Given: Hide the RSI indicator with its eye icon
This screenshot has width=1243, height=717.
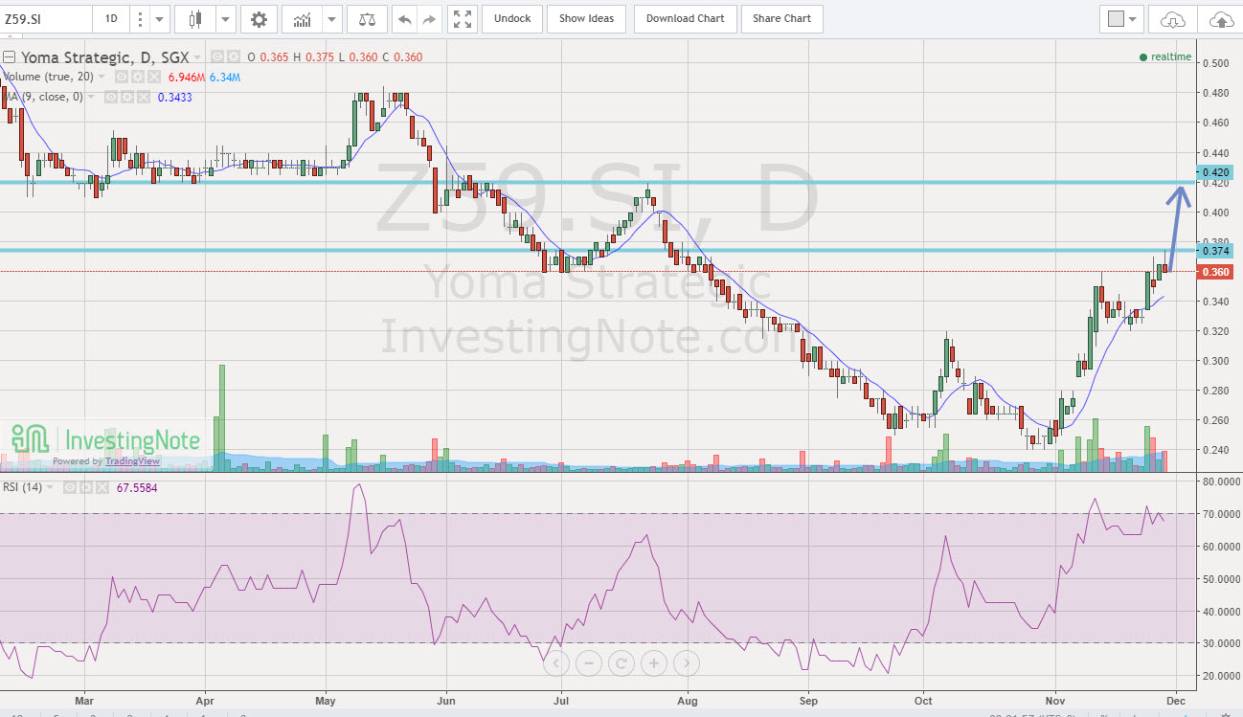Looking at the screenshot, I should (x=69, y=487).
